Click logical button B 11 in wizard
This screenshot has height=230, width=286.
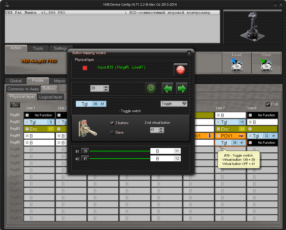coord(165,151)
